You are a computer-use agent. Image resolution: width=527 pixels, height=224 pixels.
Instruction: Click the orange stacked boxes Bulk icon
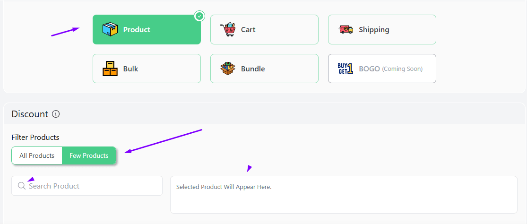(110, 69)
